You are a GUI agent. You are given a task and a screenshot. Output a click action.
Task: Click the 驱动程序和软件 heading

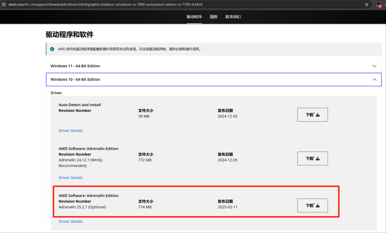tap(70, 35)
